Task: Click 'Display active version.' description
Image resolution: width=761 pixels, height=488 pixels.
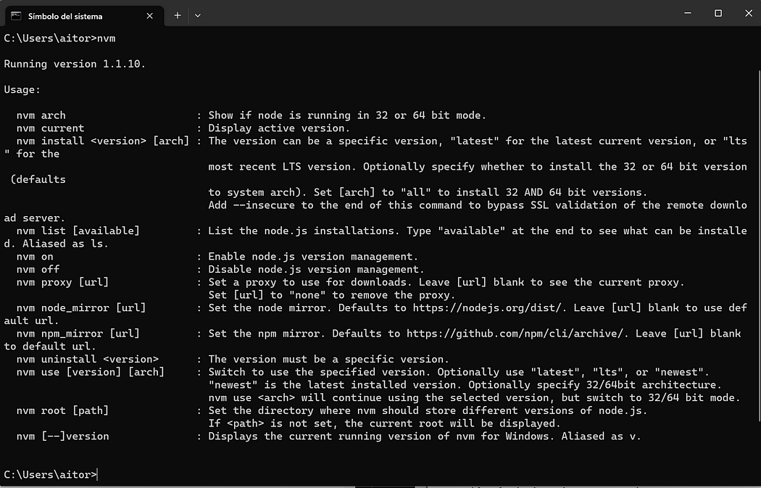Action: click(x=279, y=128)
